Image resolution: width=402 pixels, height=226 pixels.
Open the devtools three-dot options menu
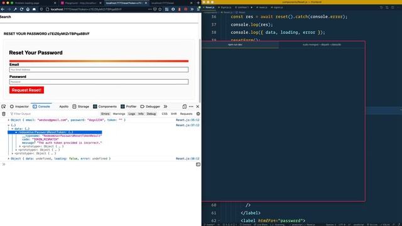[x=191, y=107]
